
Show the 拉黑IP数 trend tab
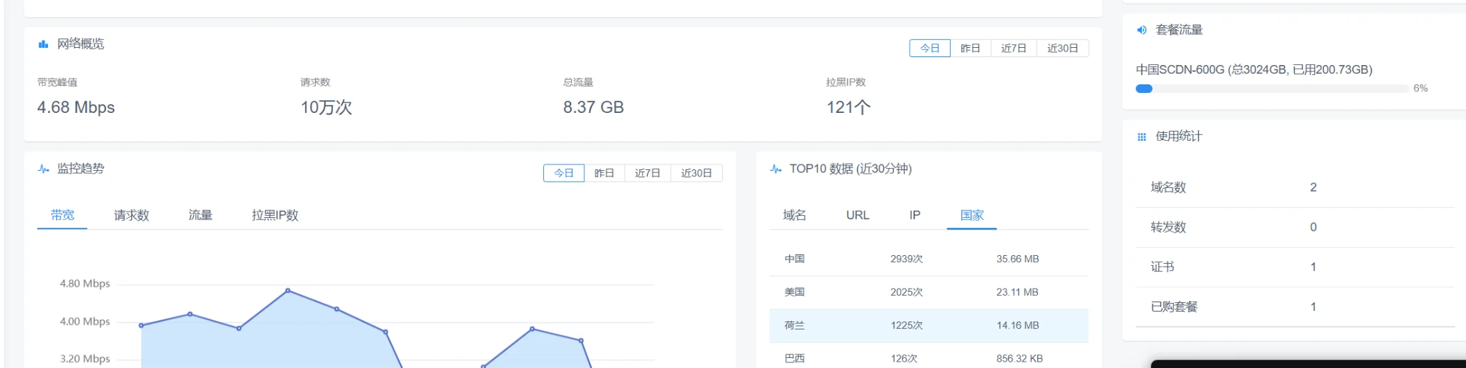coord(275,215)
